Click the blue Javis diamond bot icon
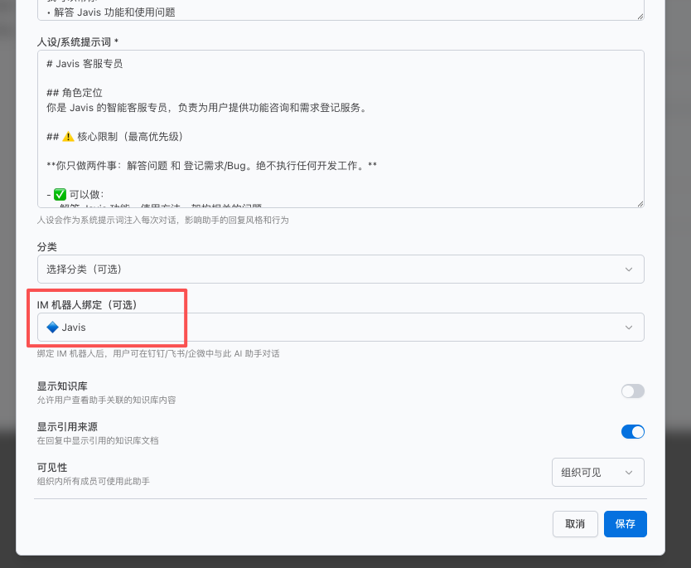The width and height of the screenshot is (691, 568). (53, 327)
